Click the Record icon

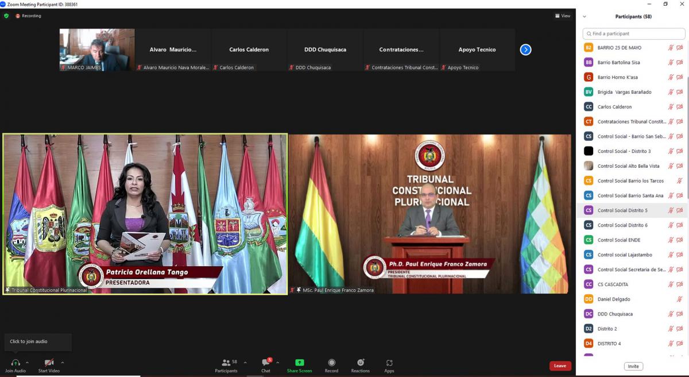331,363
